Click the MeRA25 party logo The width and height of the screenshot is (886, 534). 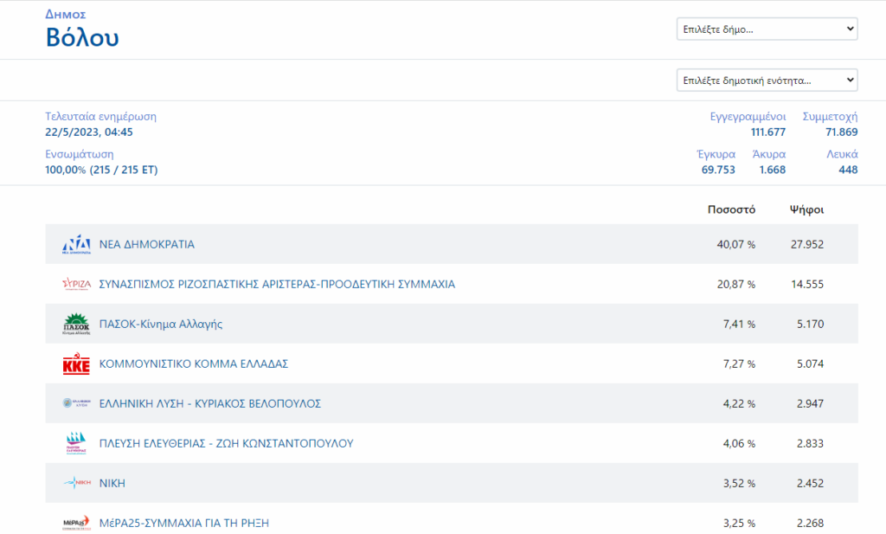click(x=76, y=523)
